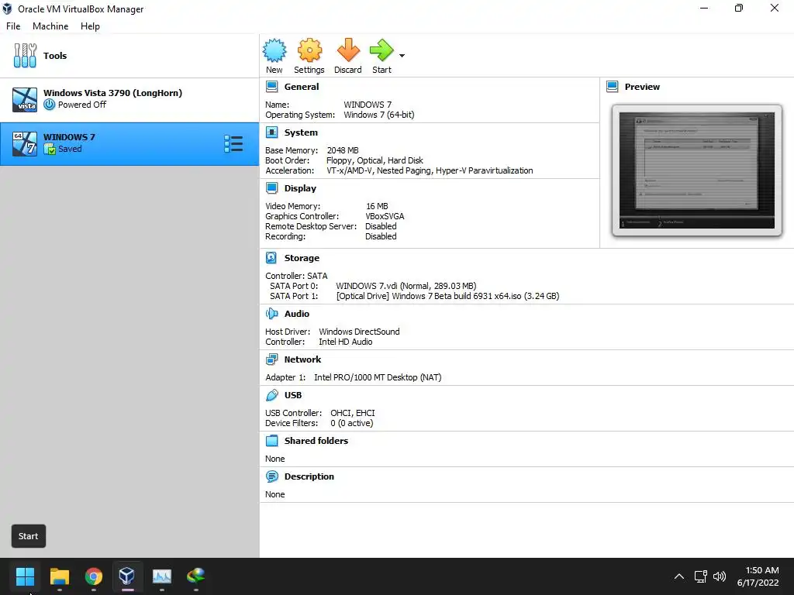Click the Windows 7 Beta build 6931 x64.iso optical drive entry
The width and height of the screenshot is (794, 595).
[447, 296]
